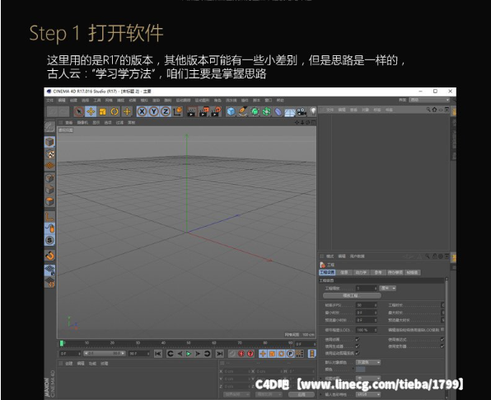The height and width of the screenshot is (400, 491).
Task: Enable Axis mode L-shaped icon
Action: click(x=49, y=217)
